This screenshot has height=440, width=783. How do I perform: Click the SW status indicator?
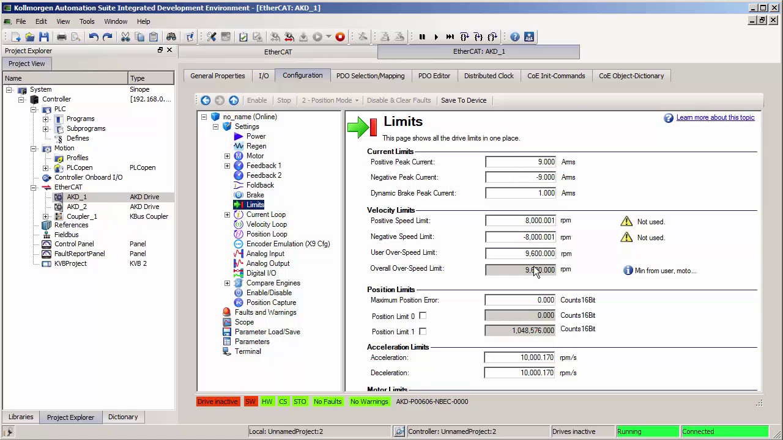click(250, 402)
